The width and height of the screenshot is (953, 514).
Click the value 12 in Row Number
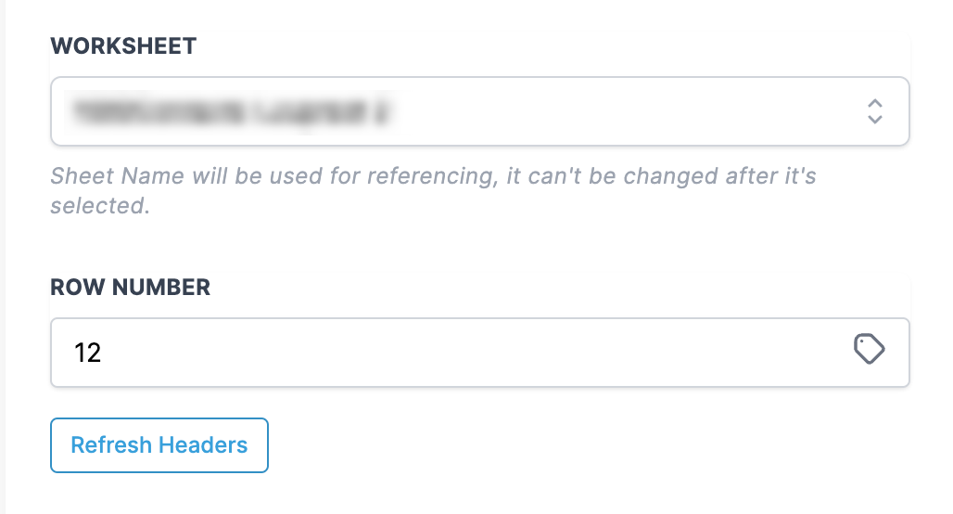click(x=88, y=353)
